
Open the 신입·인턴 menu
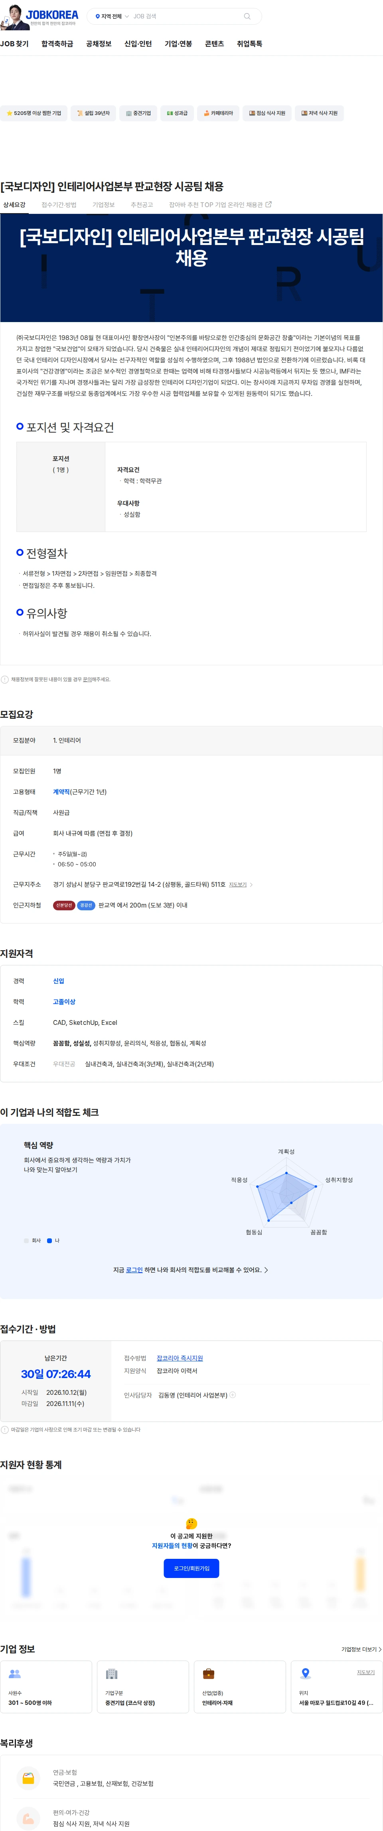coord(138,44)
